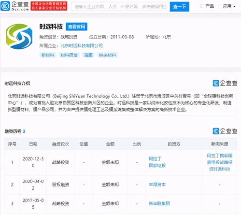Click the 时远科技 company logo

click(x=19, y=36)
